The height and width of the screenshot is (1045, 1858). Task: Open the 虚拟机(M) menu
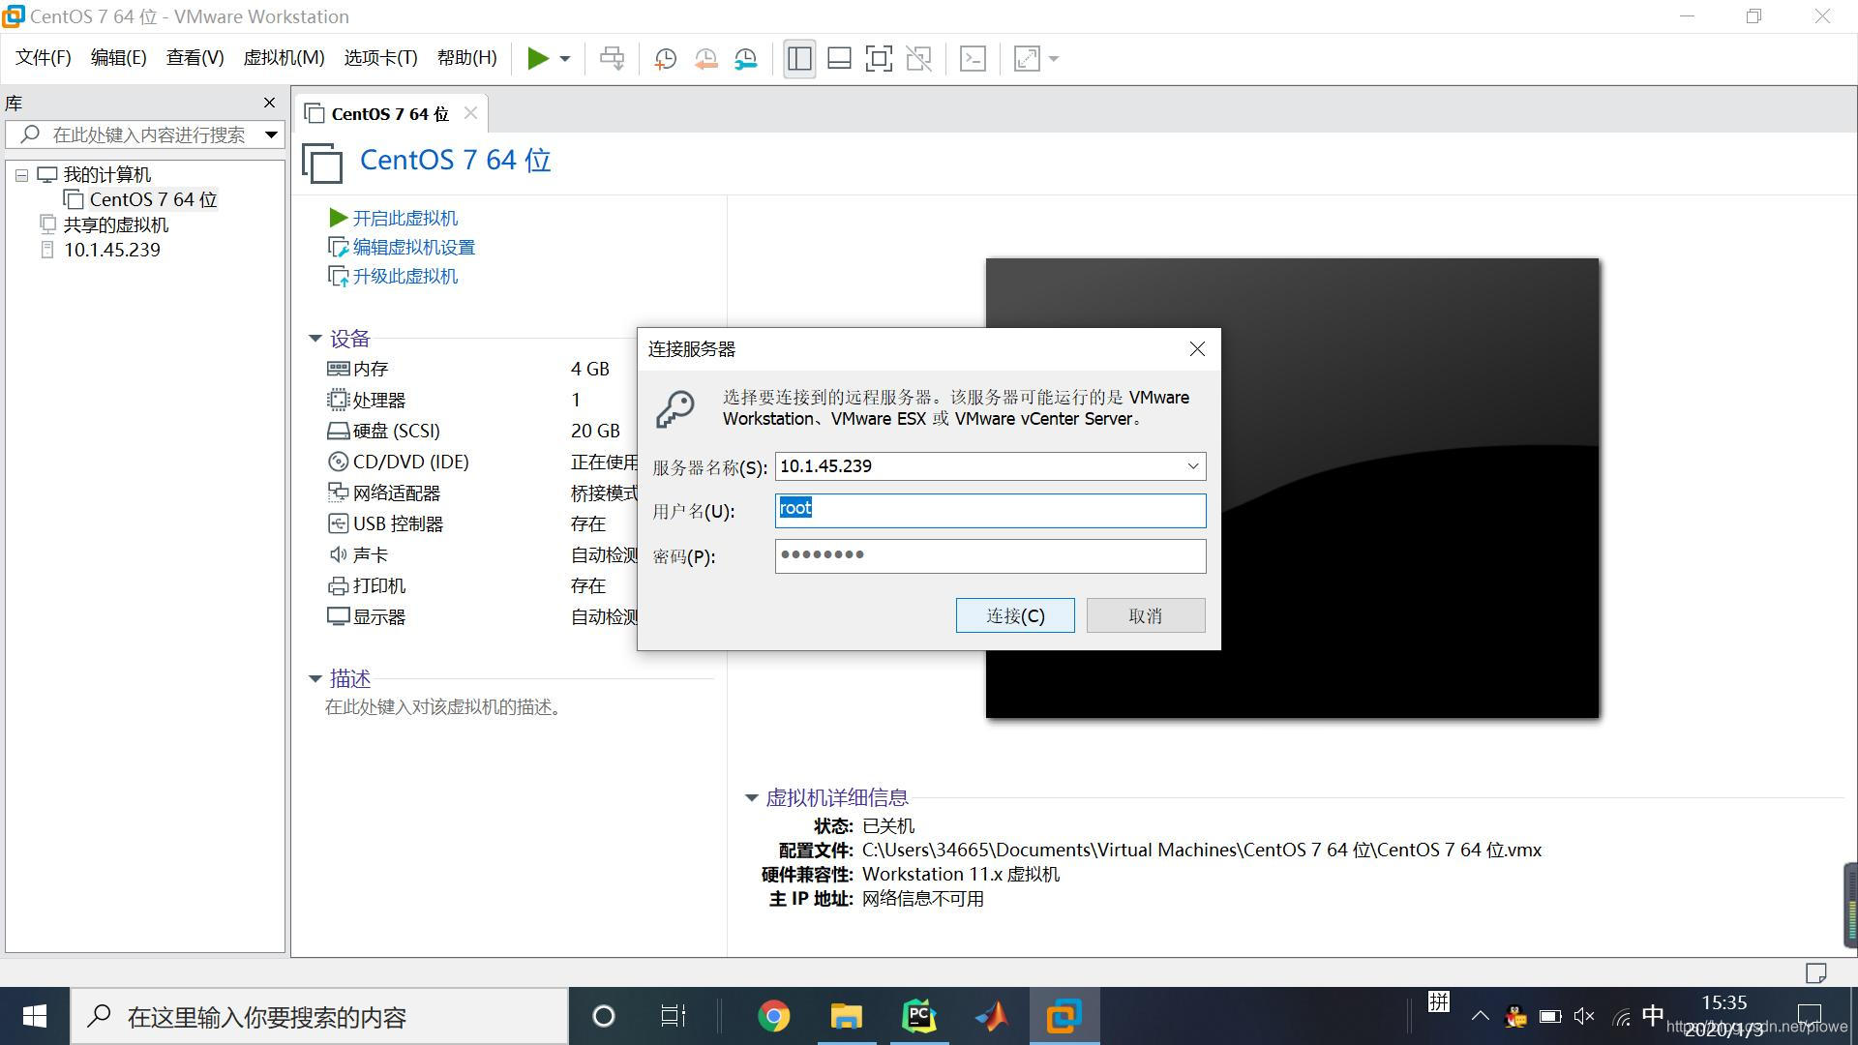(283, 57)
